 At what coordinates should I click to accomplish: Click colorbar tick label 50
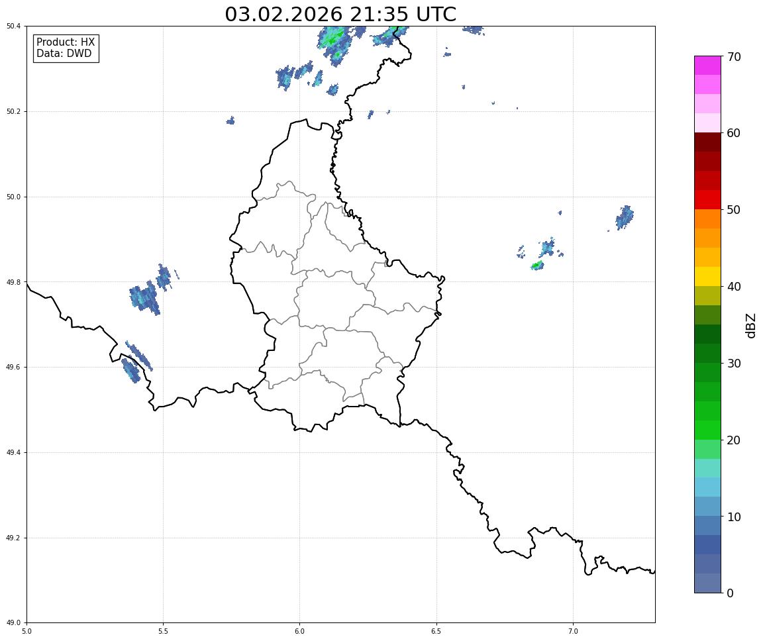click(734, 210)
